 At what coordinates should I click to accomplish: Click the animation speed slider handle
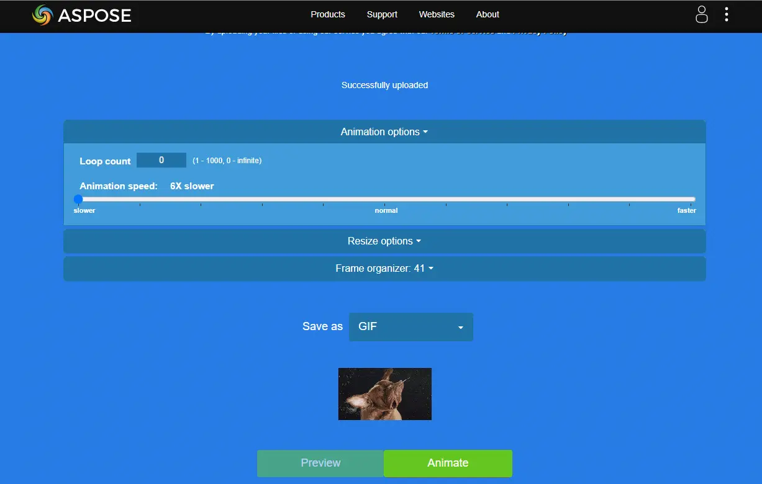[78, 199]
